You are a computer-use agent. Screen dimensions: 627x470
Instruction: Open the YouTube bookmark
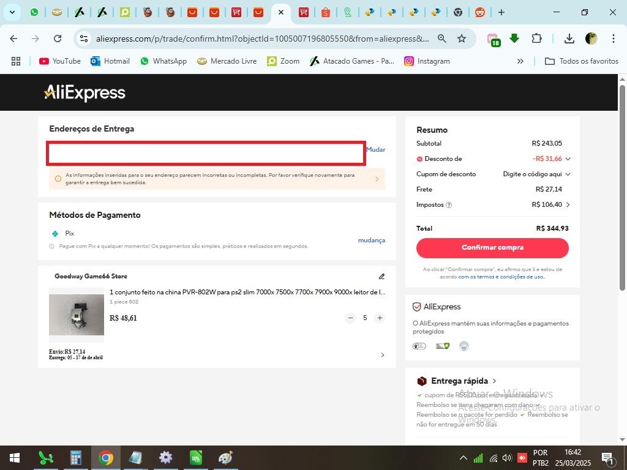click(x=60, y=61)
